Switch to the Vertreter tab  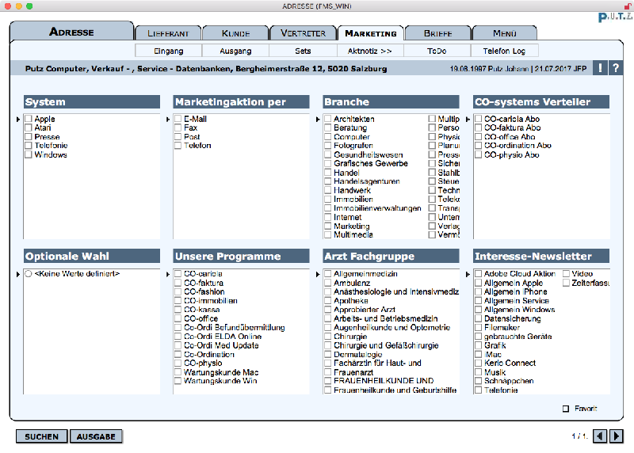coord(303,33)
